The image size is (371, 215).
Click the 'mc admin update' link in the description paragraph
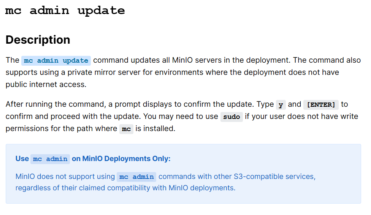click(56, 60)
